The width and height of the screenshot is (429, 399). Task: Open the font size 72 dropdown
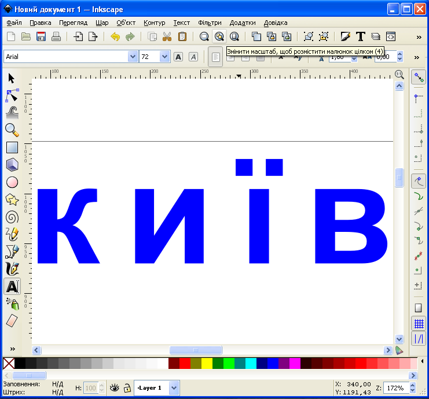[164, 57]
